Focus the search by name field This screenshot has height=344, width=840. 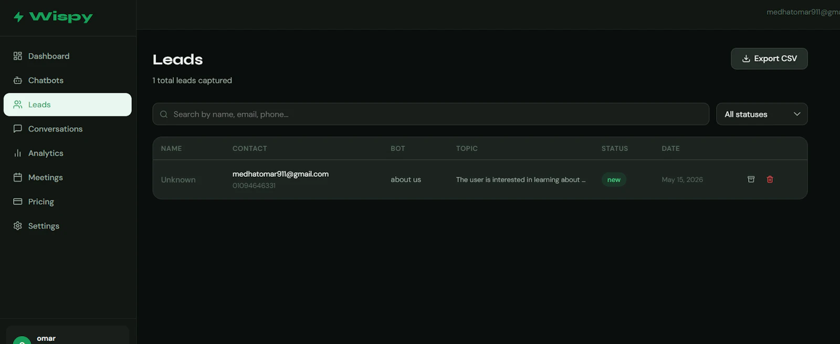tap(430, 114)
